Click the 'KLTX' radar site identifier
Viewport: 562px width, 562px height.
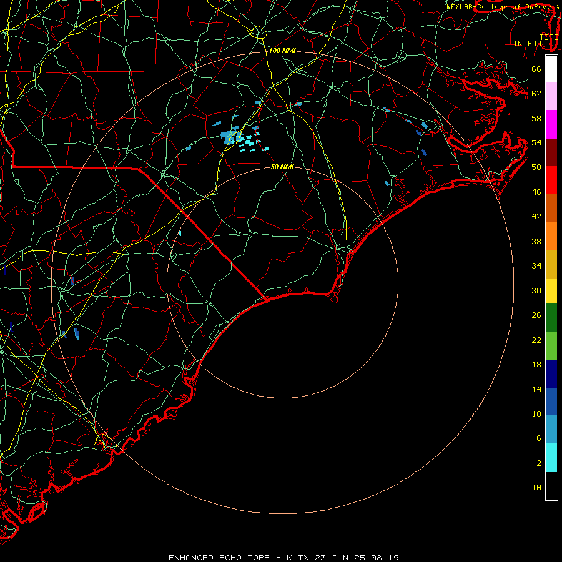pos(298,558)
